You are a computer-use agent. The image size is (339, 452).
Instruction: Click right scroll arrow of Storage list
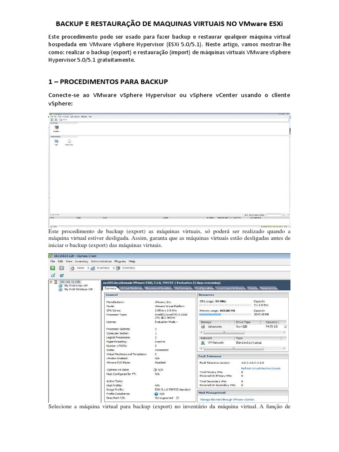(284, 332)
